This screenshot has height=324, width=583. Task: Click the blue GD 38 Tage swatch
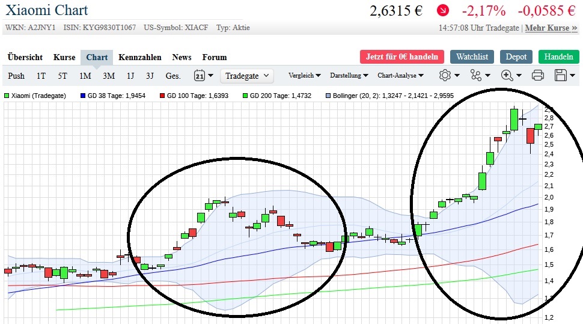point(83,96)
